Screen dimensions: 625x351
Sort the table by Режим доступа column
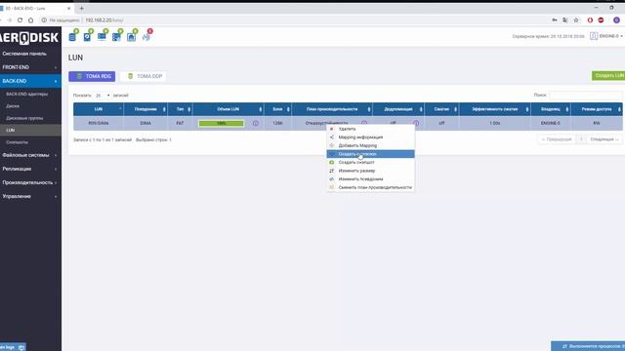597,109
